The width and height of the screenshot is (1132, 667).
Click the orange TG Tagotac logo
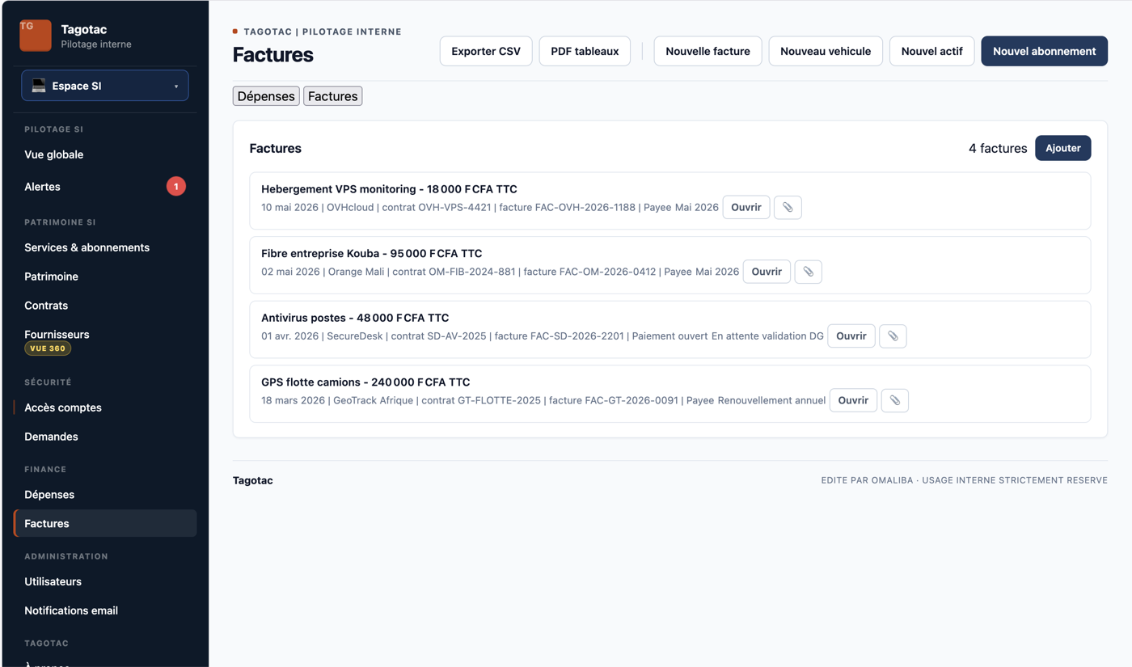tap(36, 36)
